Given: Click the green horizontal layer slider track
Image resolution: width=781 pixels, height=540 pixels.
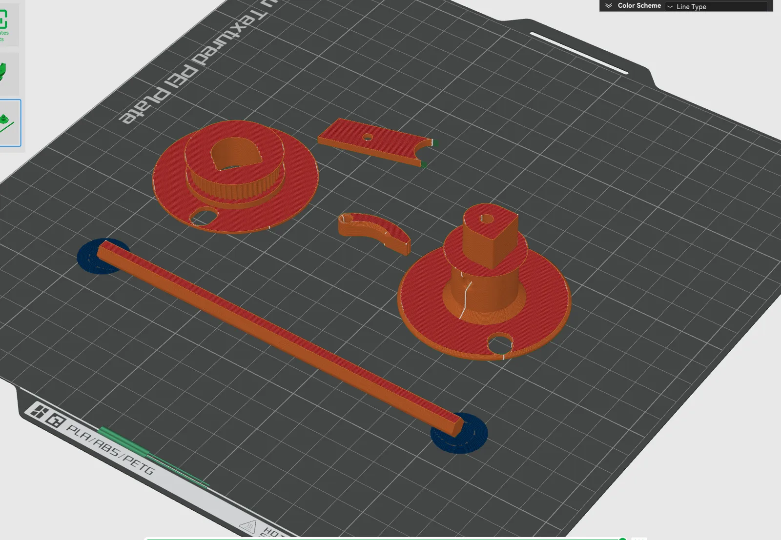Looking at the screenshot, I should coord(383,539).
